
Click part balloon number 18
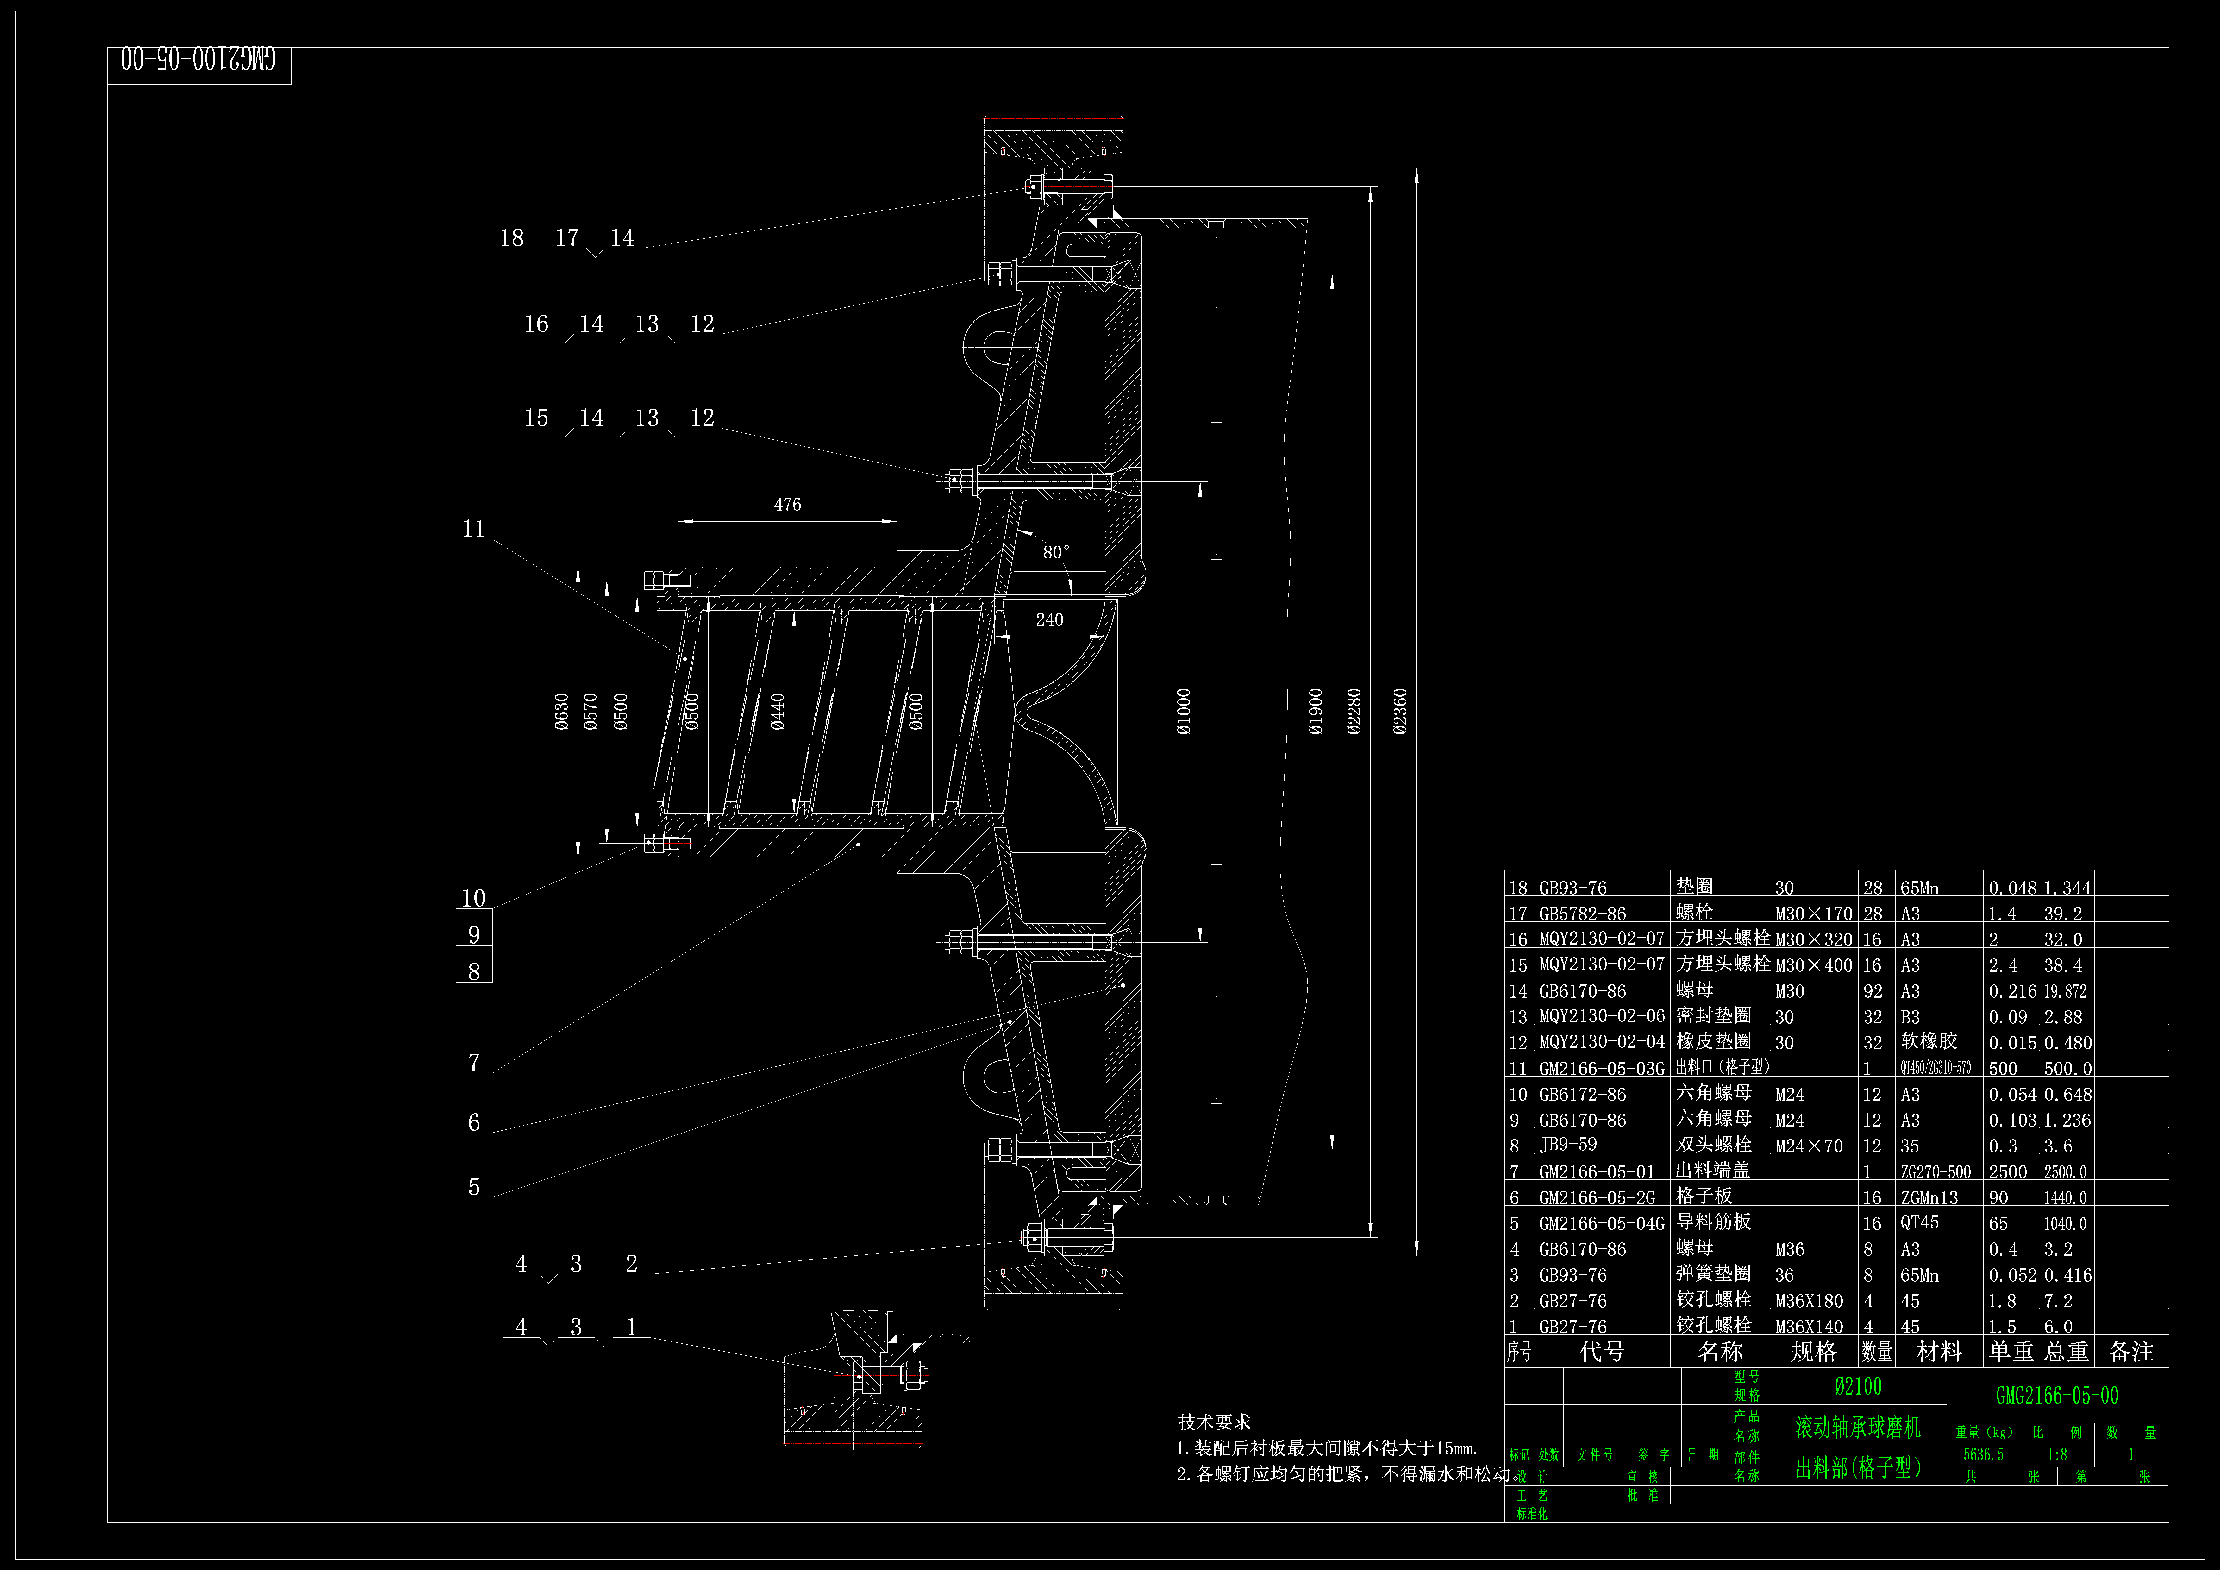511,238
